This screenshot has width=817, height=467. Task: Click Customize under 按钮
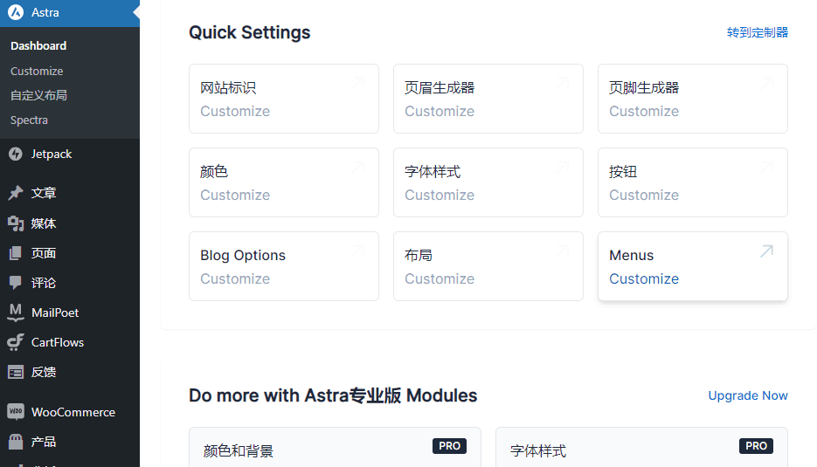(x=644, y=195)
